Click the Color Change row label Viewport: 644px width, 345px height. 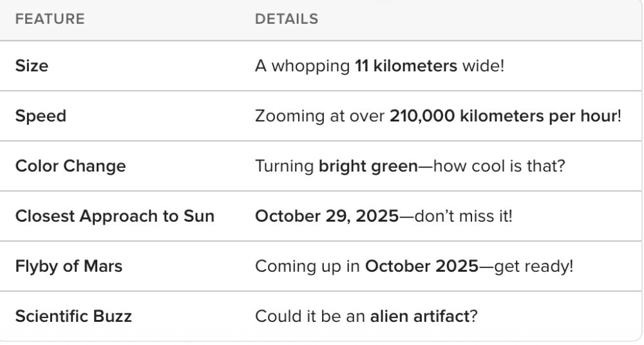pyautogui.click(x=70, y=166)
